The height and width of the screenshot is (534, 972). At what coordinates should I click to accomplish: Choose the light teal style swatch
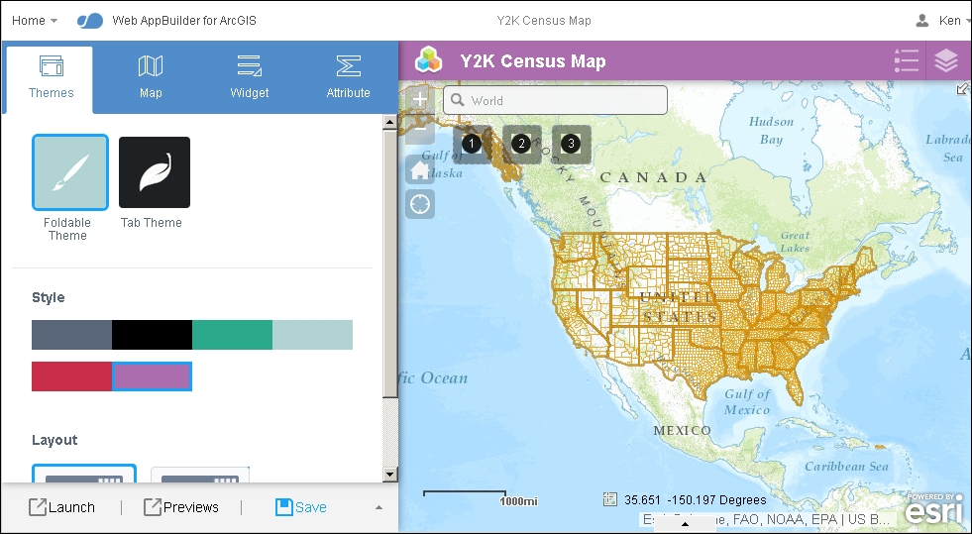click(x=312, y=335)
